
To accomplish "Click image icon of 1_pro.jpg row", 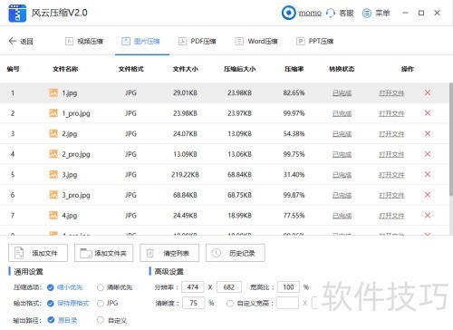I will pyautogui.click(x=53, y=113).
